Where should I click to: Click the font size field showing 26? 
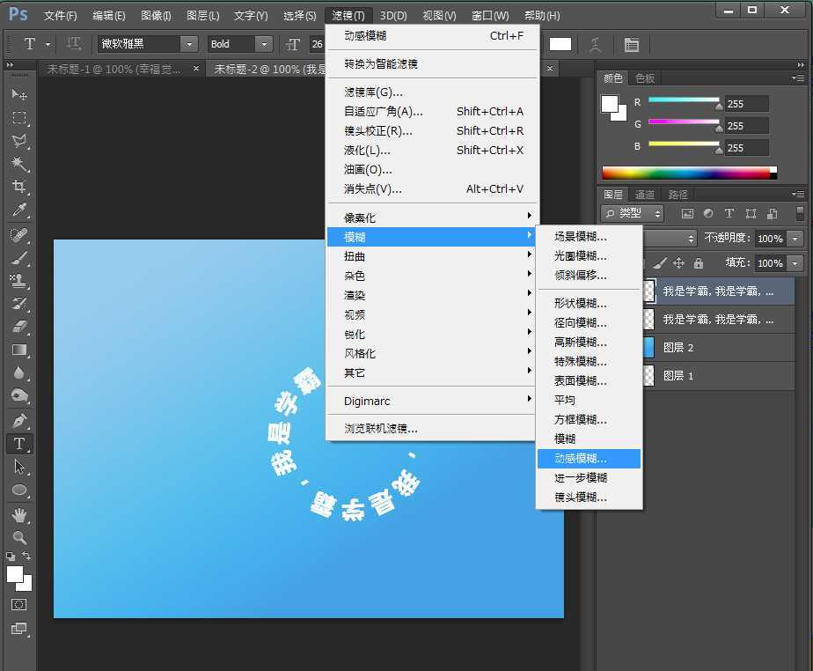[x=318, y=44]
